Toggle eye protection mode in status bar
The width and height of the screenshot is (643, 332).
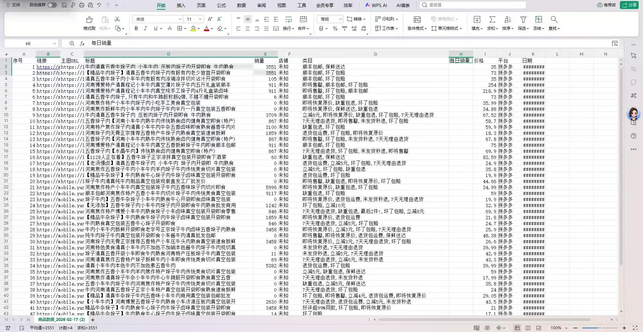[x=487, y=328]
